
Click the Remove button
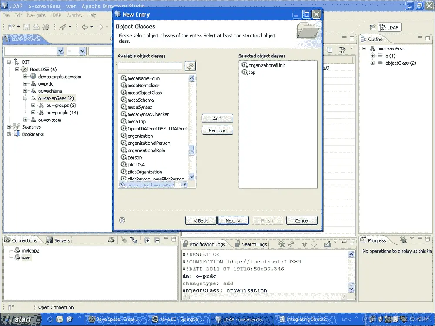tap(217, 130)
